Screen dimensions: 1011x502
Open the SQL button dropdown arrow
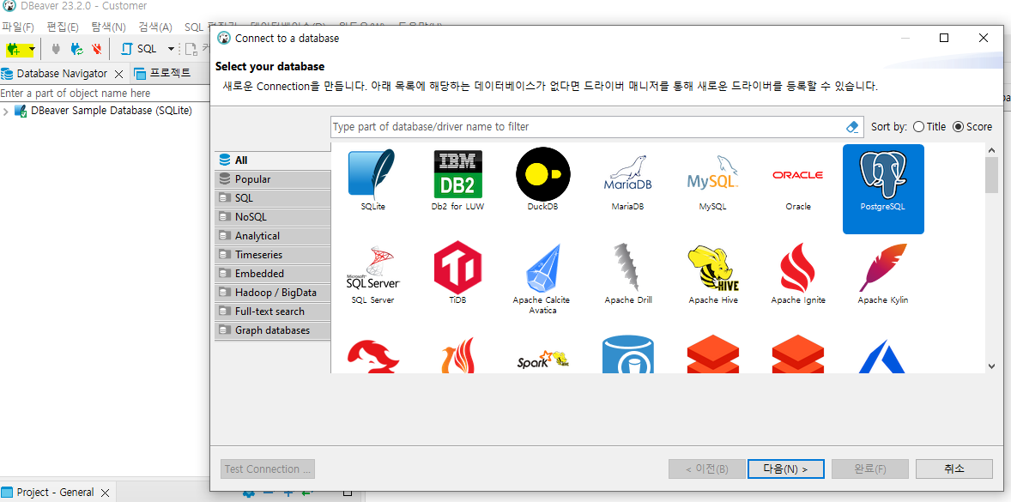[x=171, y=49]
